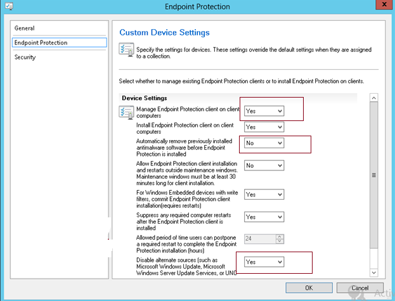Select the Endpoint Protection settings tab
This screenshot has height=301, width=395.
60,42
